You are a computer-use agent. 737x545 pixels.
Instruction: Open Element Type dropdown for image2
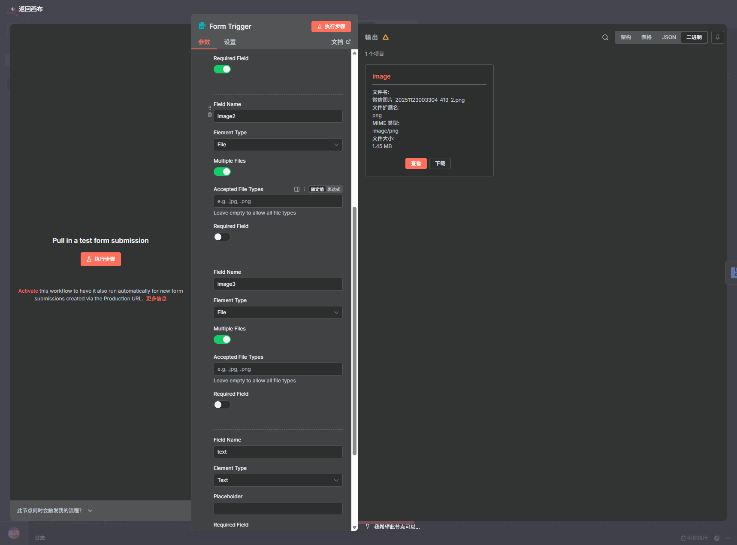tap(278, 145)
